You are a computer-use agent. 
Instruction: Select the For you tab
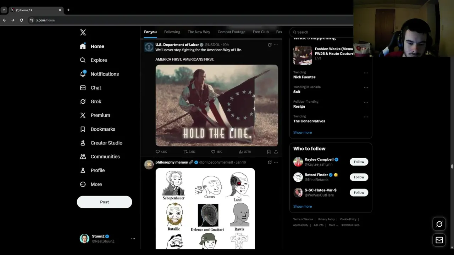(150, 32)
